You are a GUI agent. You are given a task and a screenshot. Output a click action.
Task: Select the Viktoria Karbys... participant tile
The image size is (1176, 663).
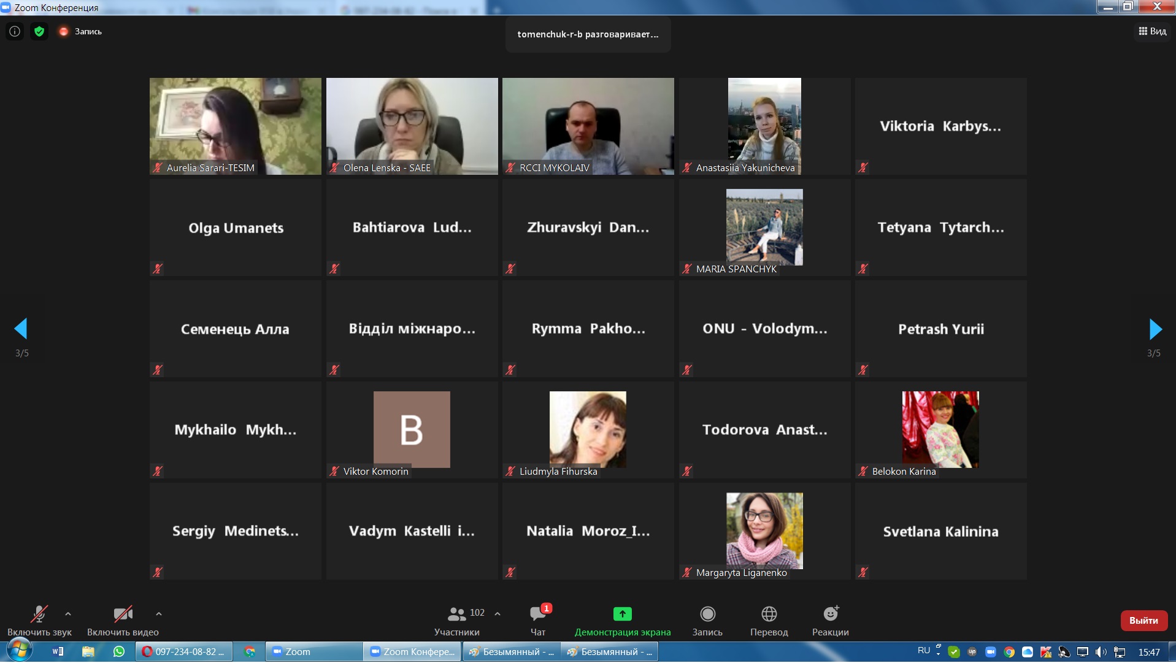941,126
